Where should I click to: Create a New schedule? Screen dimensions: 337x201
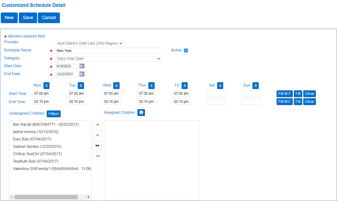(9, 18)
